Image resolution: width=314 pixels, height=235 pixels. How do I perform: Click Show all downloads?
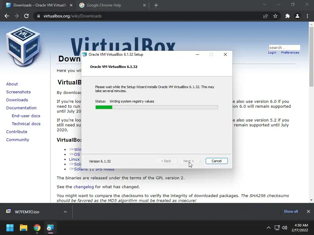point(291,211)
